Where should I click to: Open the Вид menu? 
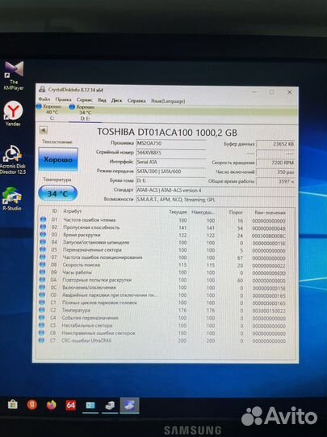click(x=102, y=100)
